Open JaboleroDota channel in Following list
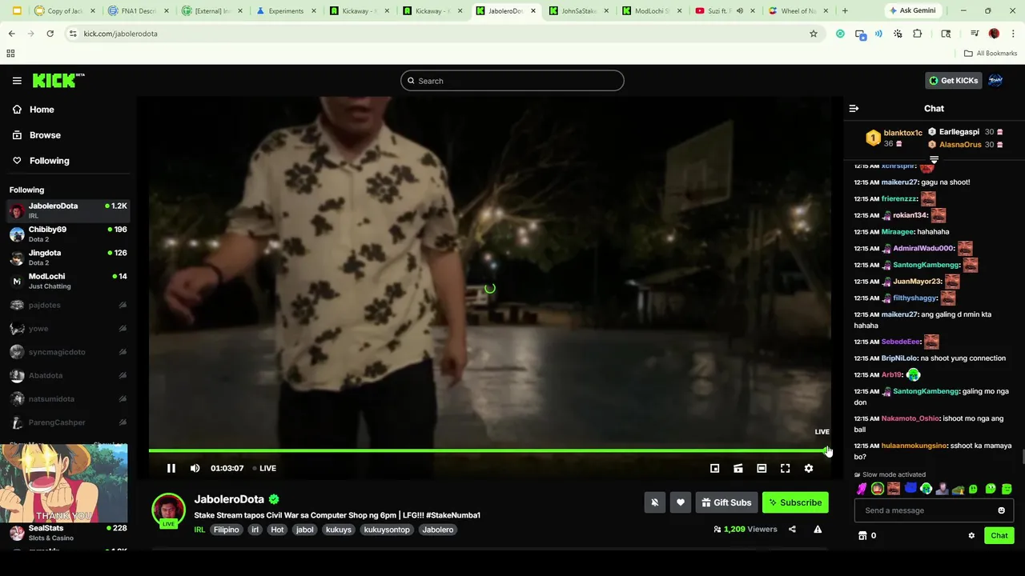The width and height of the screenshot is (1025, 576). [x=68, y=210]
